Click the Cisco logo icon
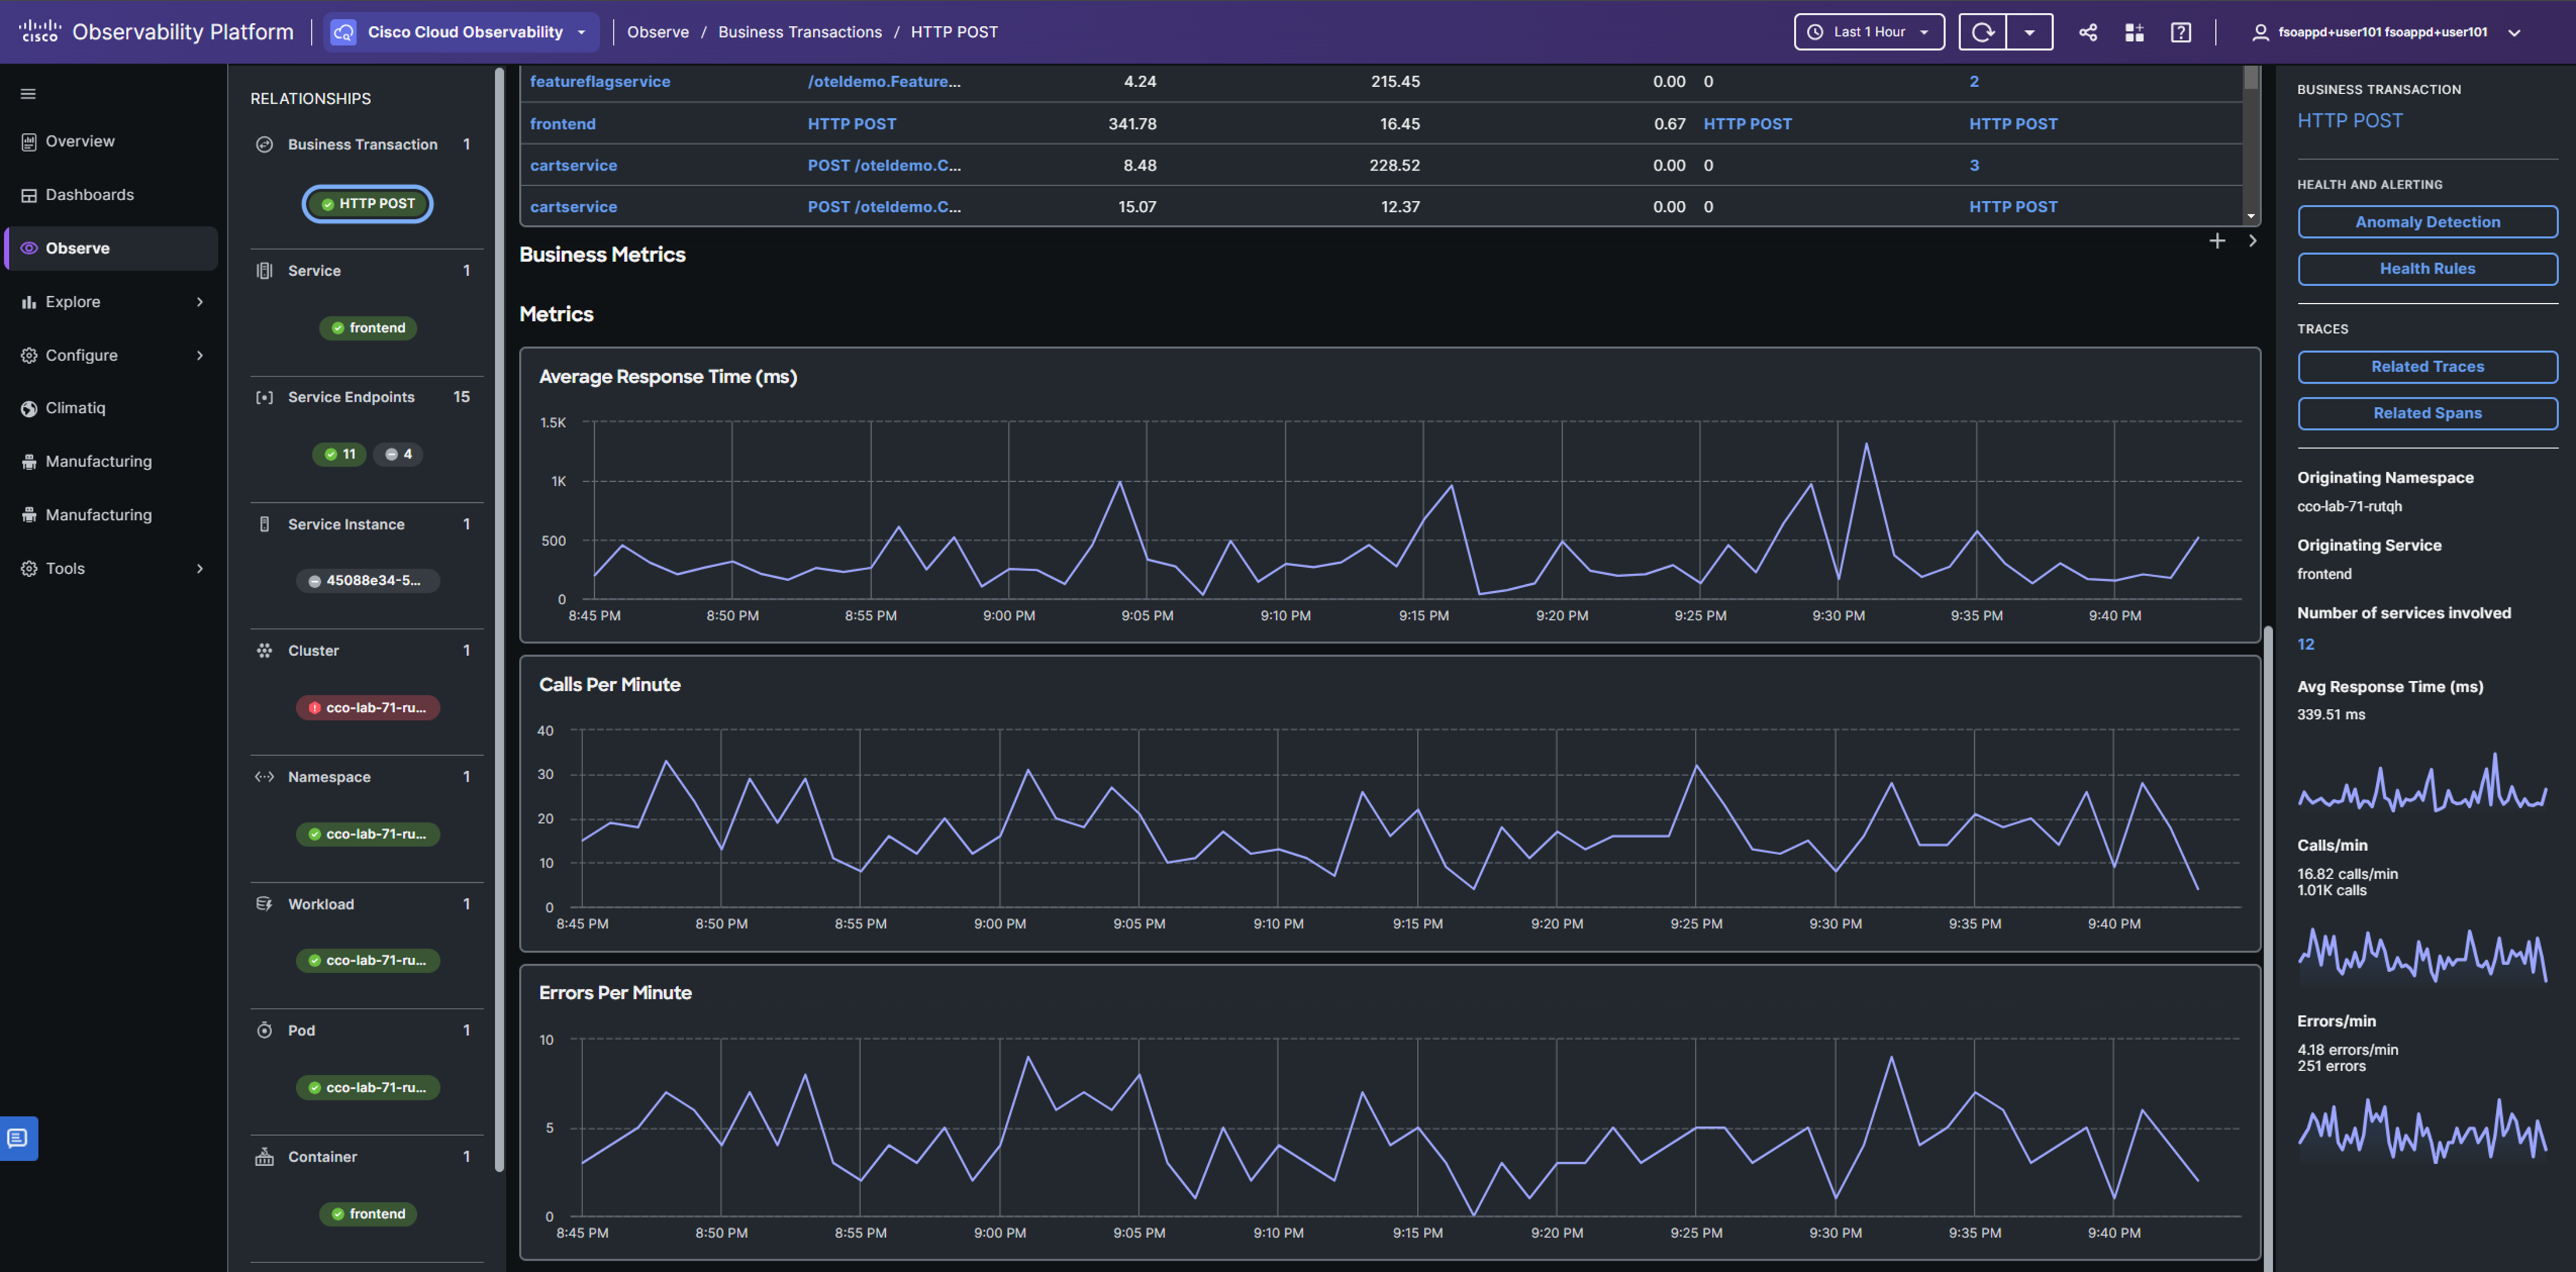2576x1272 pixels. pyautogui.click(x=40, y=31)
